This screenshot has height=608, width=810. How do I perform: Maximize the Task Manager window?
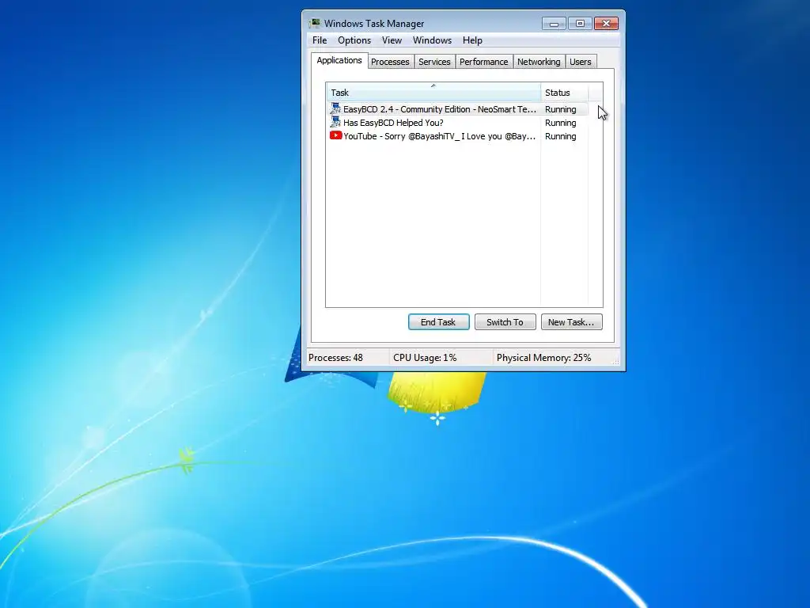[x=580, y=24]
